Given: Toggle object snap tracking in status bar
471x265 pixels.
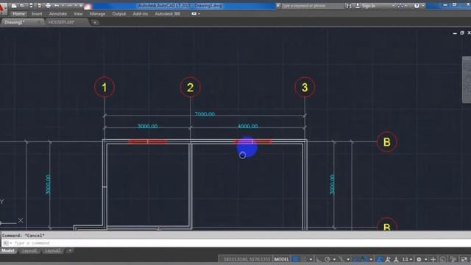Looking at the screenshot, I should [x=355, y=259].
